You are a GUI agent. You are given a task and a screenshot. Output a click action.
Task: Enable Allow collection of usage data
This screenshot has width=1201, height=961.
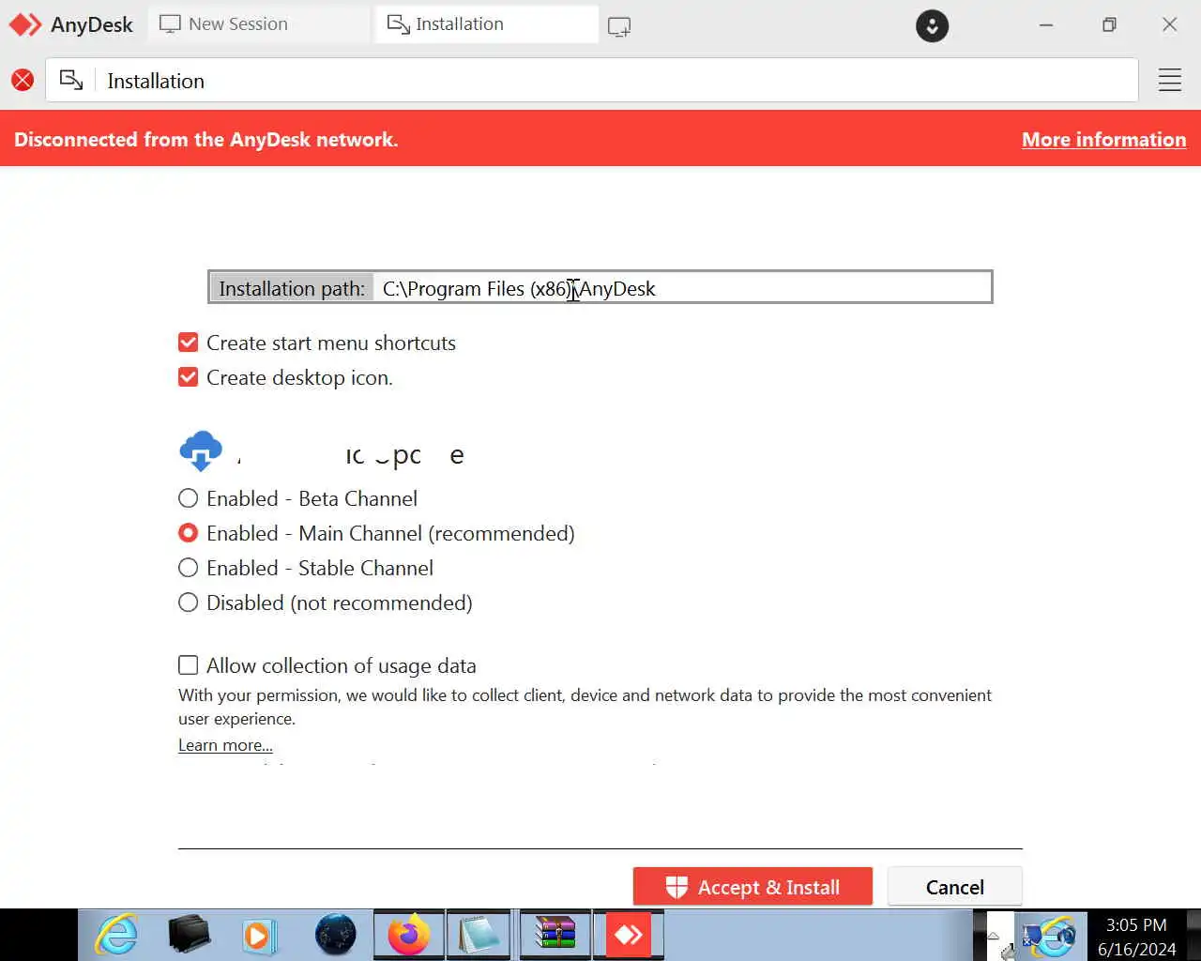189,665
